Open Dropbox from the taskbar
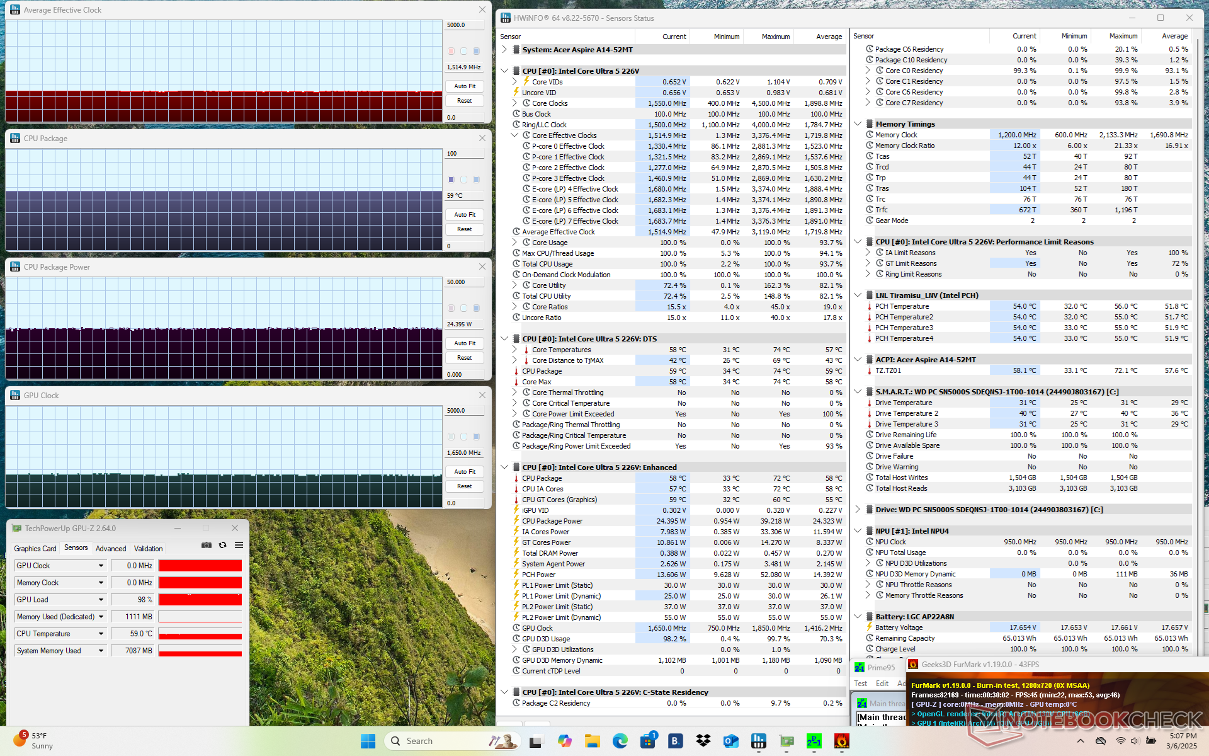1209x756 pixels. [x=703, y=741]
